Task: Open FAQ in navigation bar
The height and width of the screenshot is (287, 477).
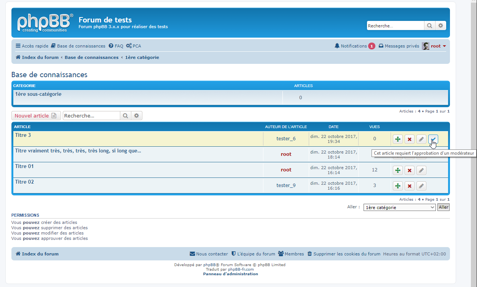Action: (116, 46)
